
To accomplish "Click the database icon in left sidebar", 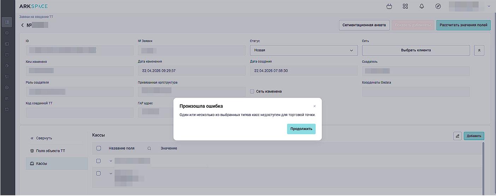I will [x=7, y=33].
